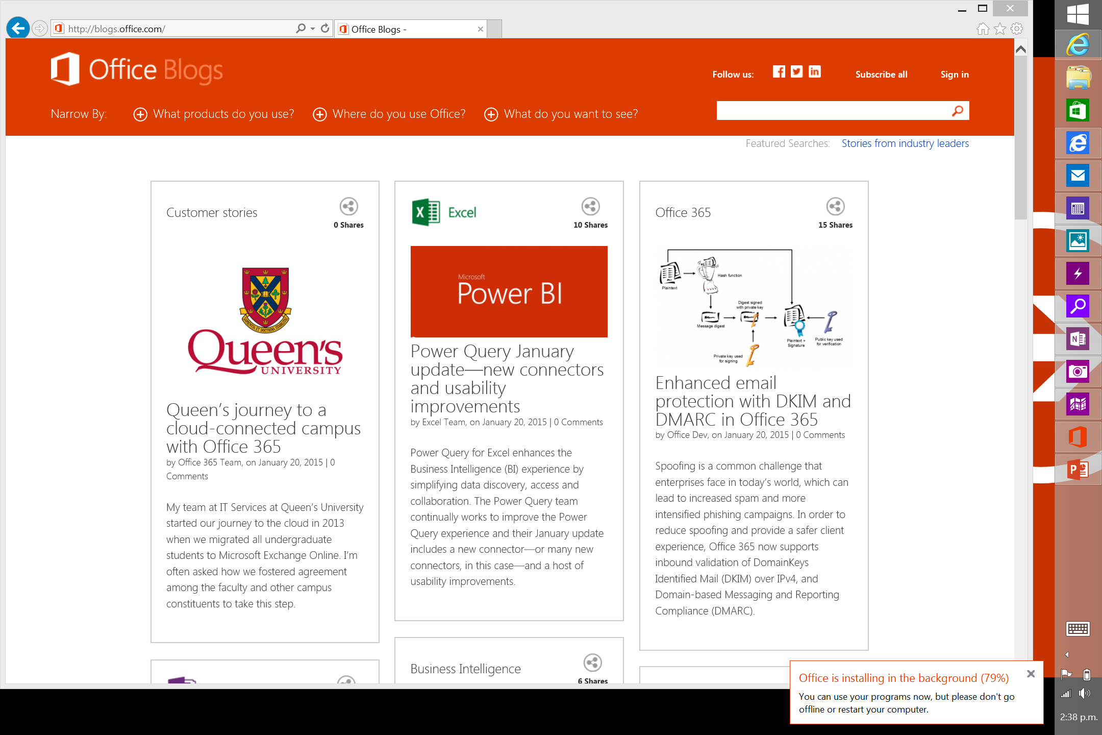Click the Subscribe all link
This screenshot has height=735, width=1102.
click(881, 75)
